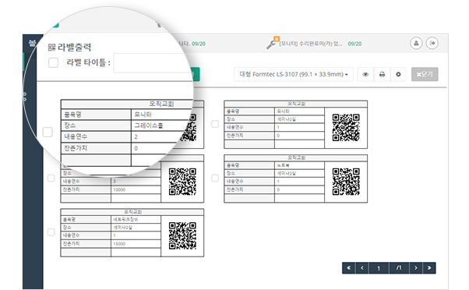
Task: Open label settings gear icon
Action: coord(398,75)
